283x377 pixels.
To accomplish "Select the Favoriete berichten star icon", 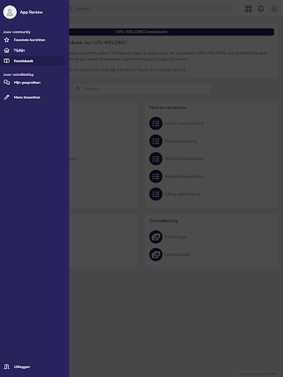I will pos(7,40).
